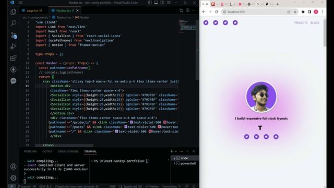Close the terminal panel

pyautogui.click(x=194, y=151)
